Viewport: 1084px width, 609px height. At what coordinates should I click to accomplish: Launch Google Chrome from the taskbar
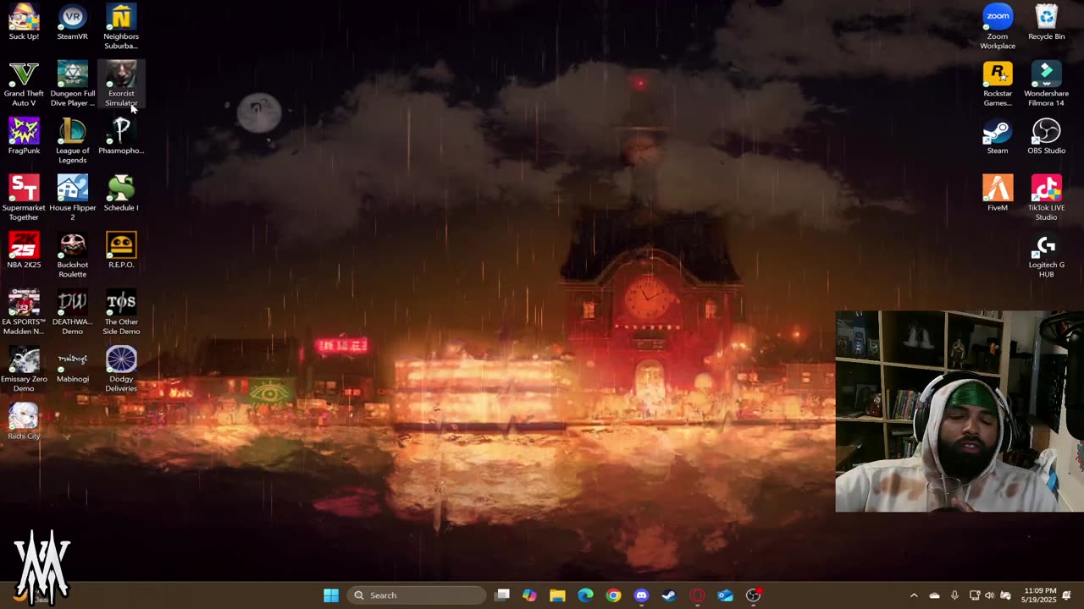click(x=613, y=595)
